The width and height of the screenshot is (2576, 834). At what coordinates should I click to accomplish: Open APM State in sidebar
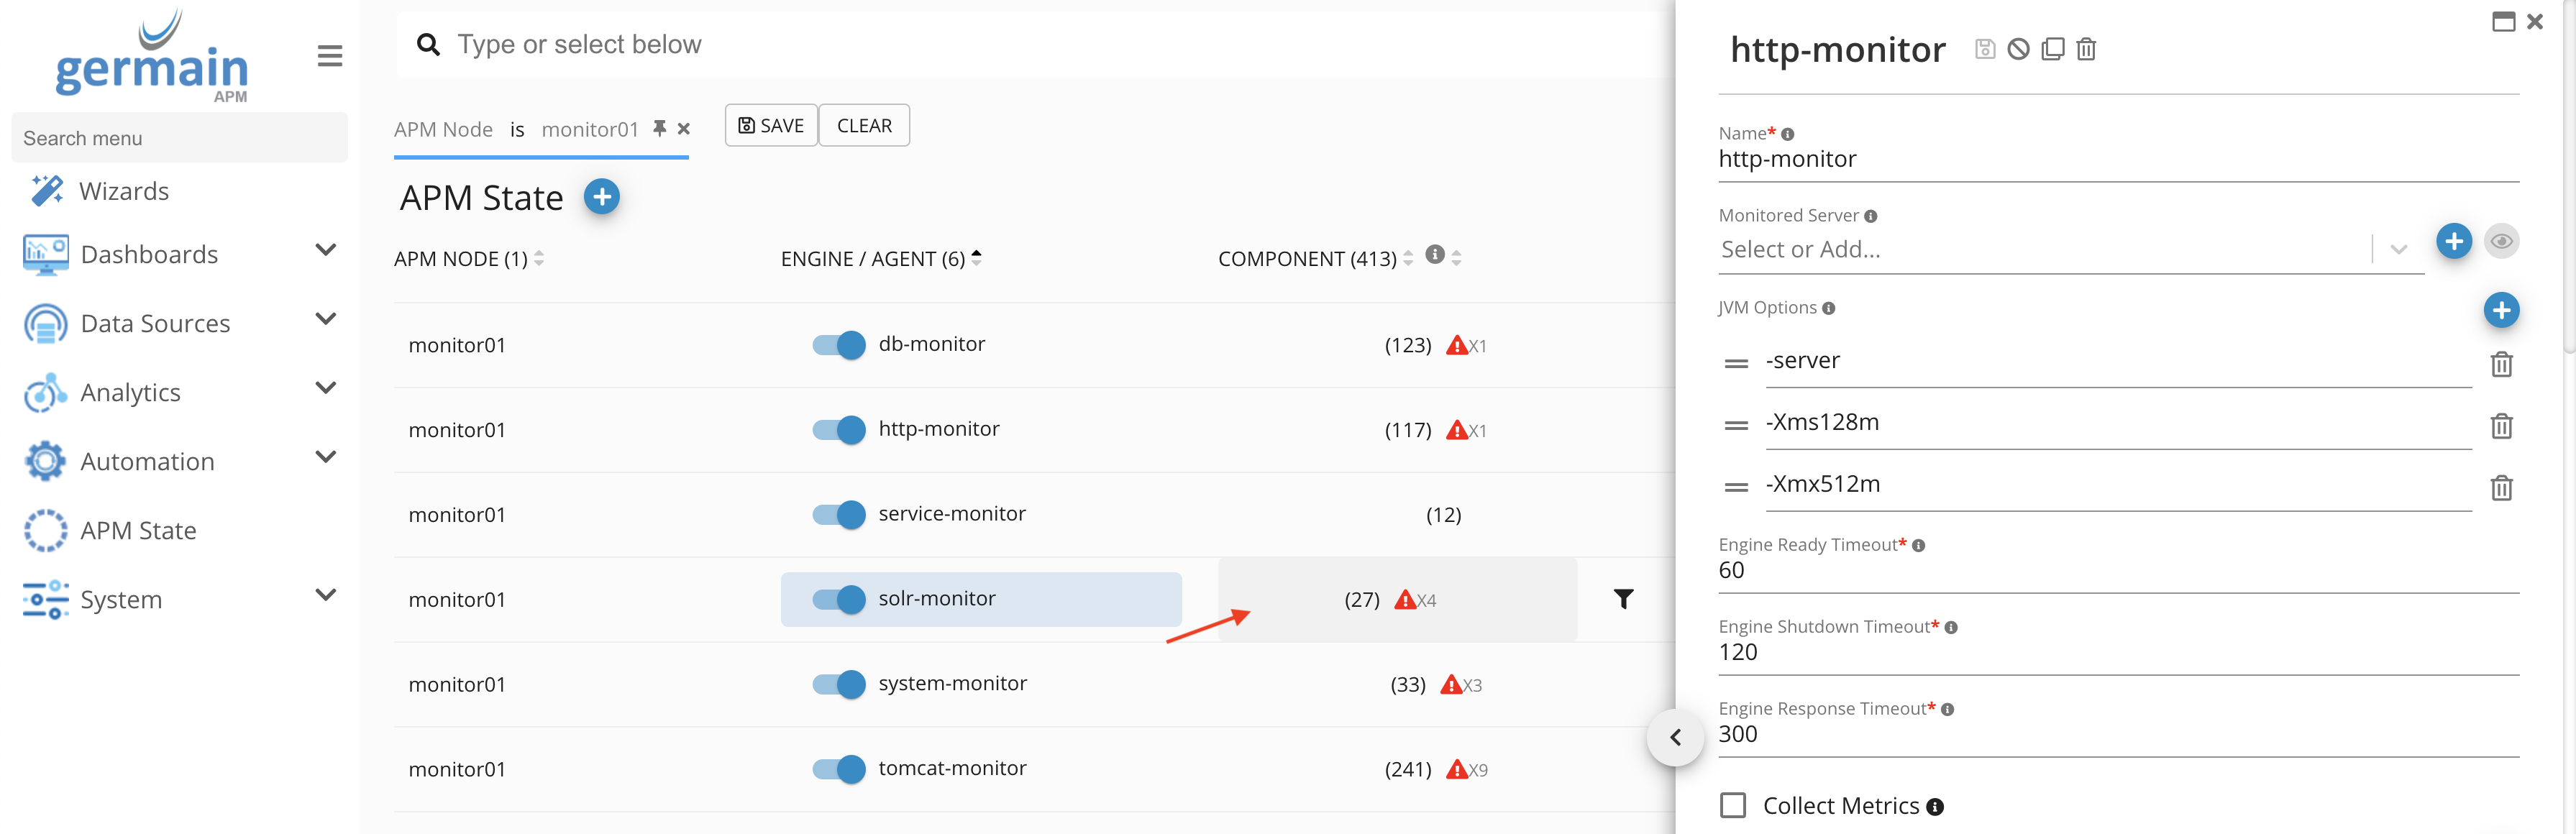[138, 530]
